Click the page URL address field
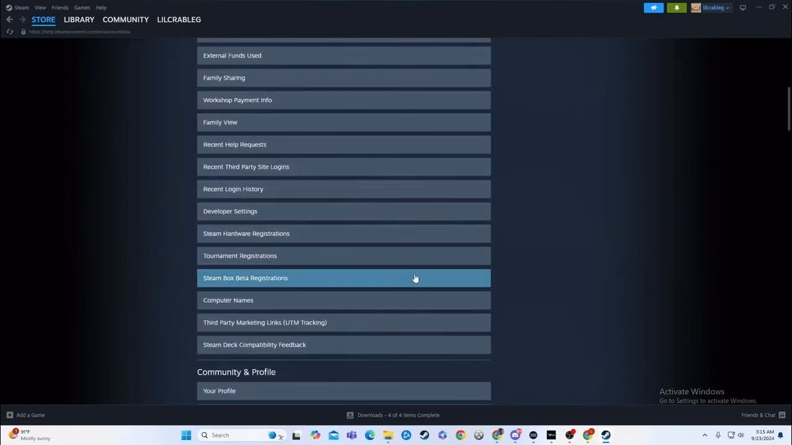Viewport: 792px width, 445px height. pos(80,32)
